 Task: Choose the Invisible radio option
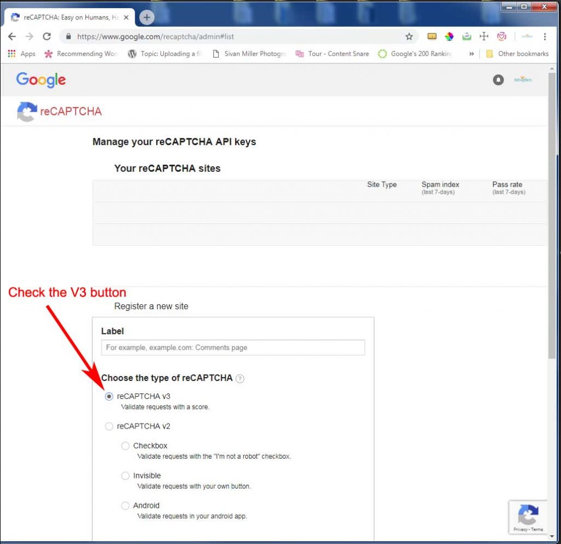(125, 476)
